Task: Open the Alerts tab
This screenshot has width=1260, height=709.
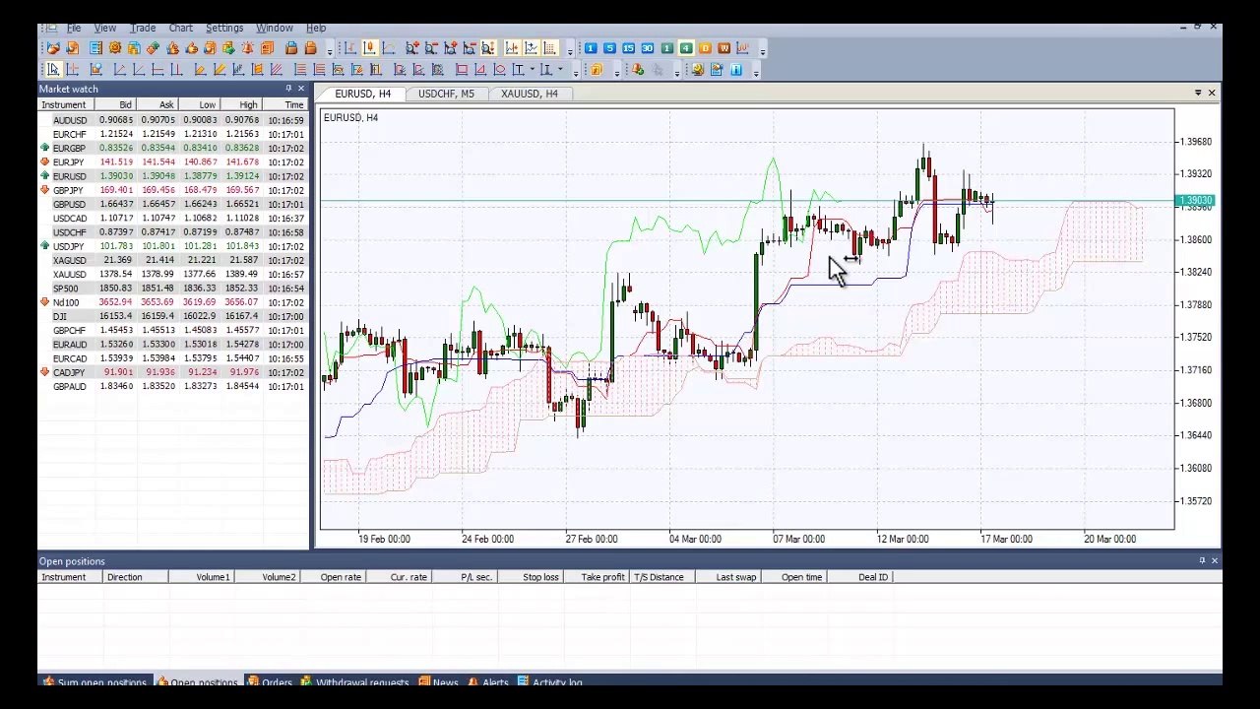Action: 488,682
